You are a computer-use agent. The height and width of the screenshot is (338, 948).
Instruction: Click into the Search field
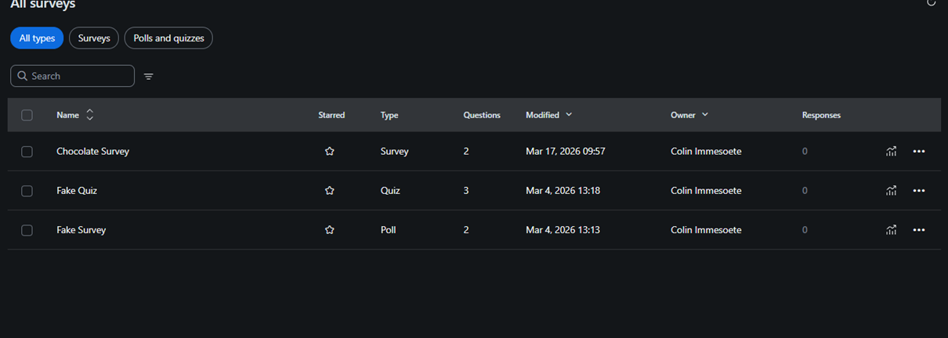(78, 76)
